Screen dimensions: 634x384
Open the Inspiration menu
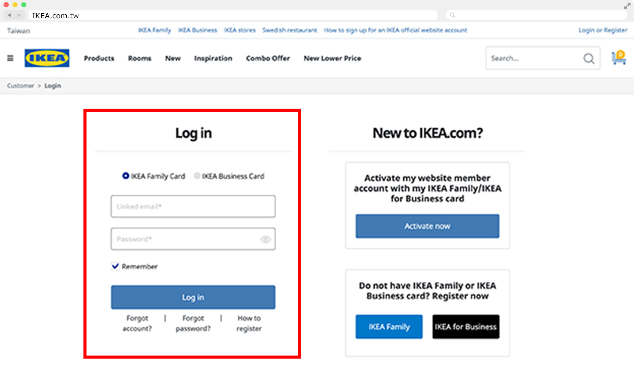[213, 58]
